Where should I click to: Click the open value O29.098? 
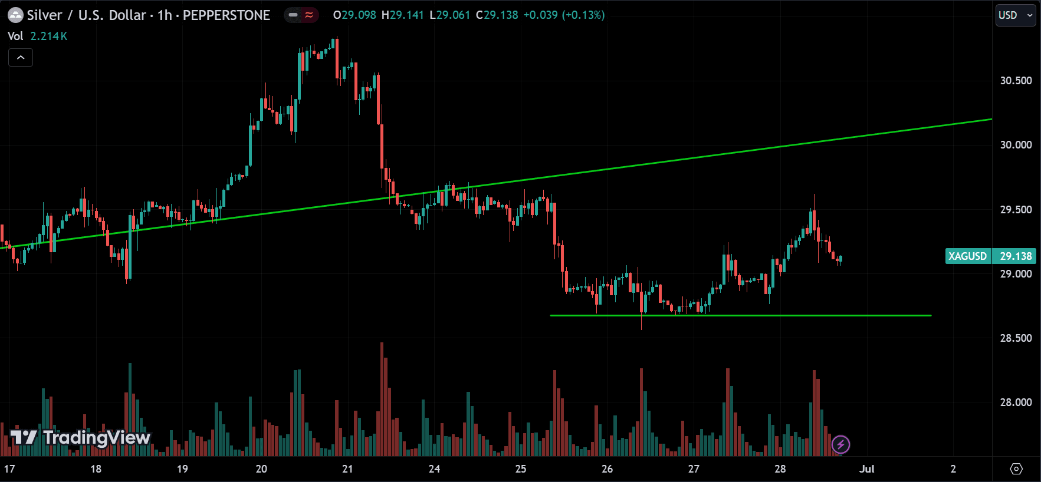pos(354,15)
